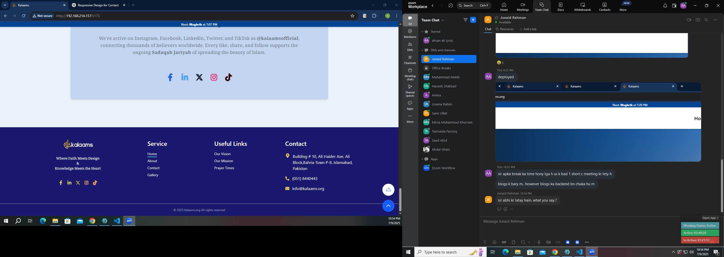The image size is (724, 257).
Task: Open the Instagram icon in the social card
Action: [x=214, y=78]
